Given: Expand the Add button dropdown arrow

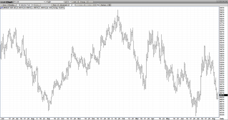Looking at the screenshot, I should (x=78, y=2).
